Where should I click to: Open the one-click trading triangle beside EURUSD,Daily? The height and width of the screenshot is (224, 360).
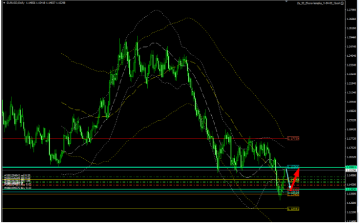point(4,3)
